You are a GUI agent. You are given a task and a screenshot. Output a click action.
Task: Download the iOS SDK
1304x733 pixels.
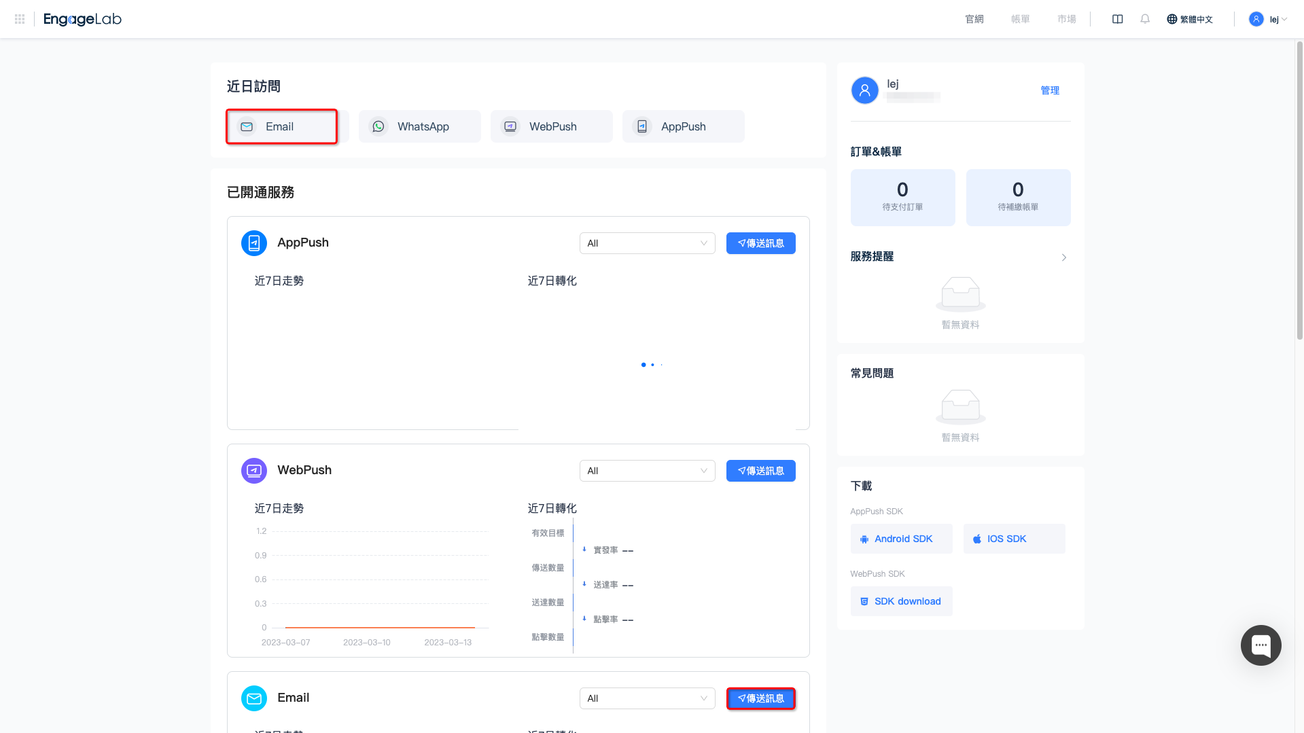click(1015, 539)
